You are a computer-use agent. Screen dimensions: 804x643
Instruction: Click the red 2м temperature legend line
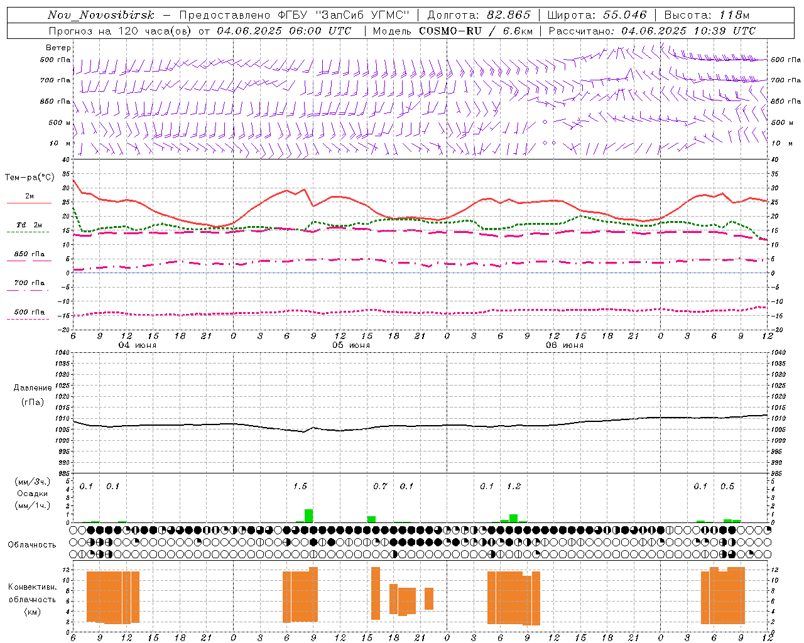(x=29, y=203)
